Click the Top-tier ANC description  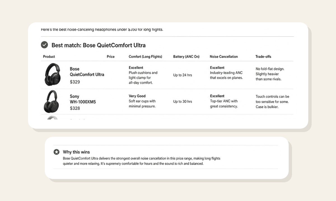224,104
